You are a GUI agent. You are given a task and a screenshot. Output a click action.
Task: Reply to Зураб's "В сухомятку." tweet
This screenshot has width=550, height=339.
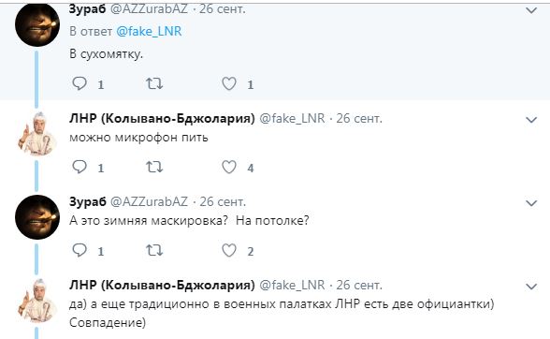point(80,83)
